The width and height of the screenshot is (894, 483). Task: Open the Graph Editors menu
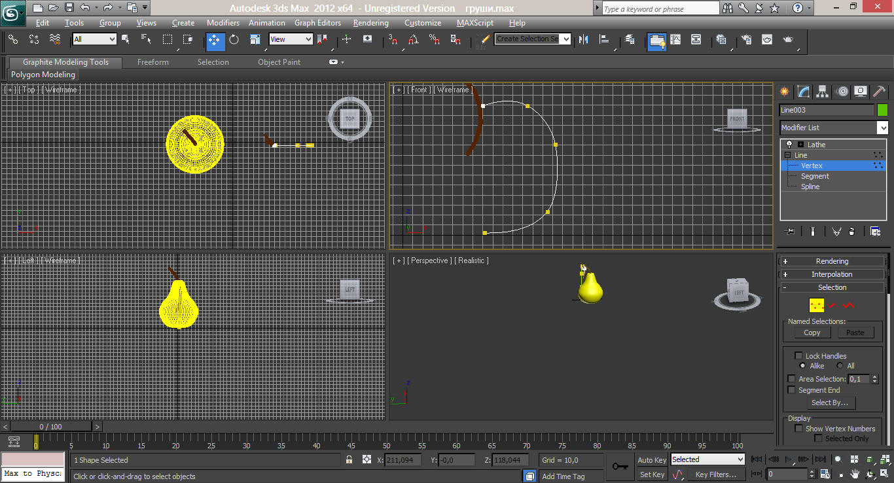pos(317,23)
